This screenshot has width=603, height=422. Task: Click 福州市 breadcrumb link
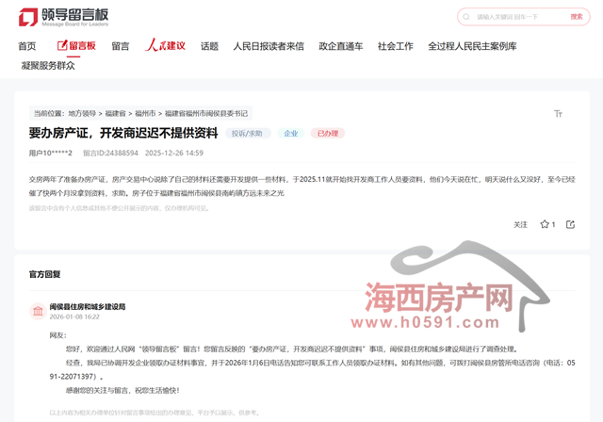pos(145,113)
